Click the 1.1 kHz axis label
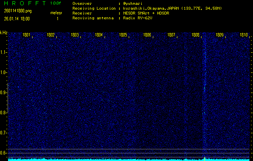The image size is (253, 161). [x=3, y=52]
